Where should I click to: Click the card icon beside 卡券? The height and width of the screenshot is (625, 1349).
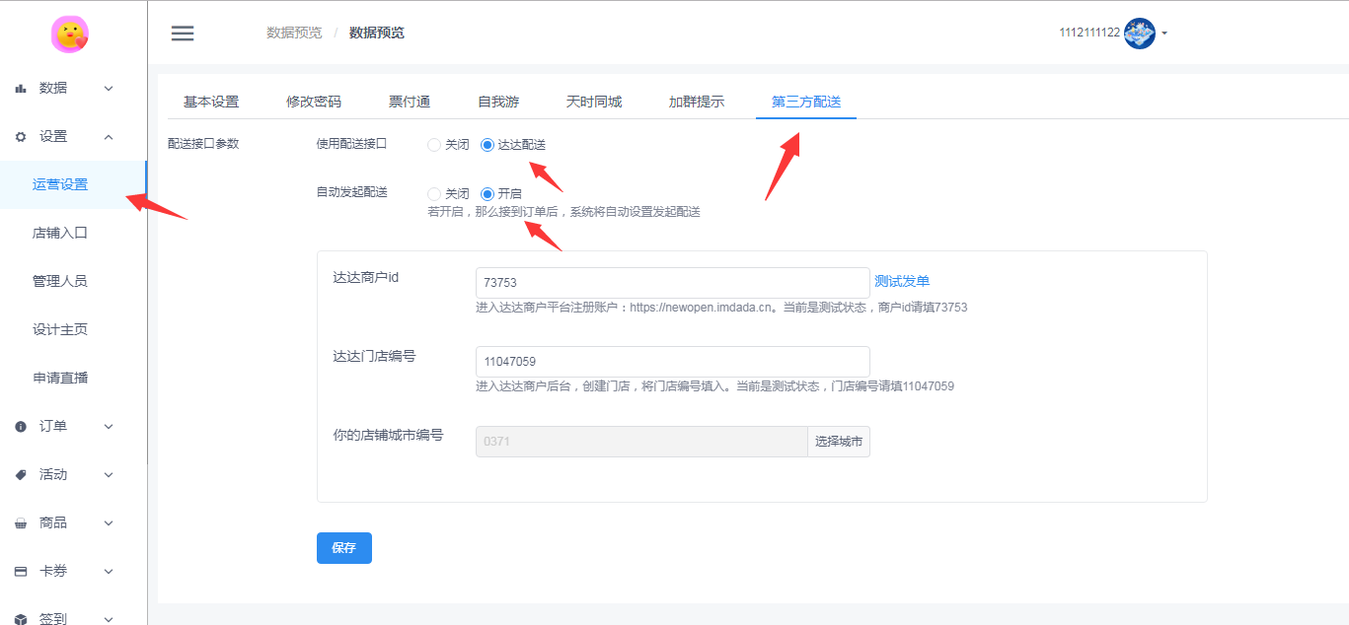pos(21,571)
